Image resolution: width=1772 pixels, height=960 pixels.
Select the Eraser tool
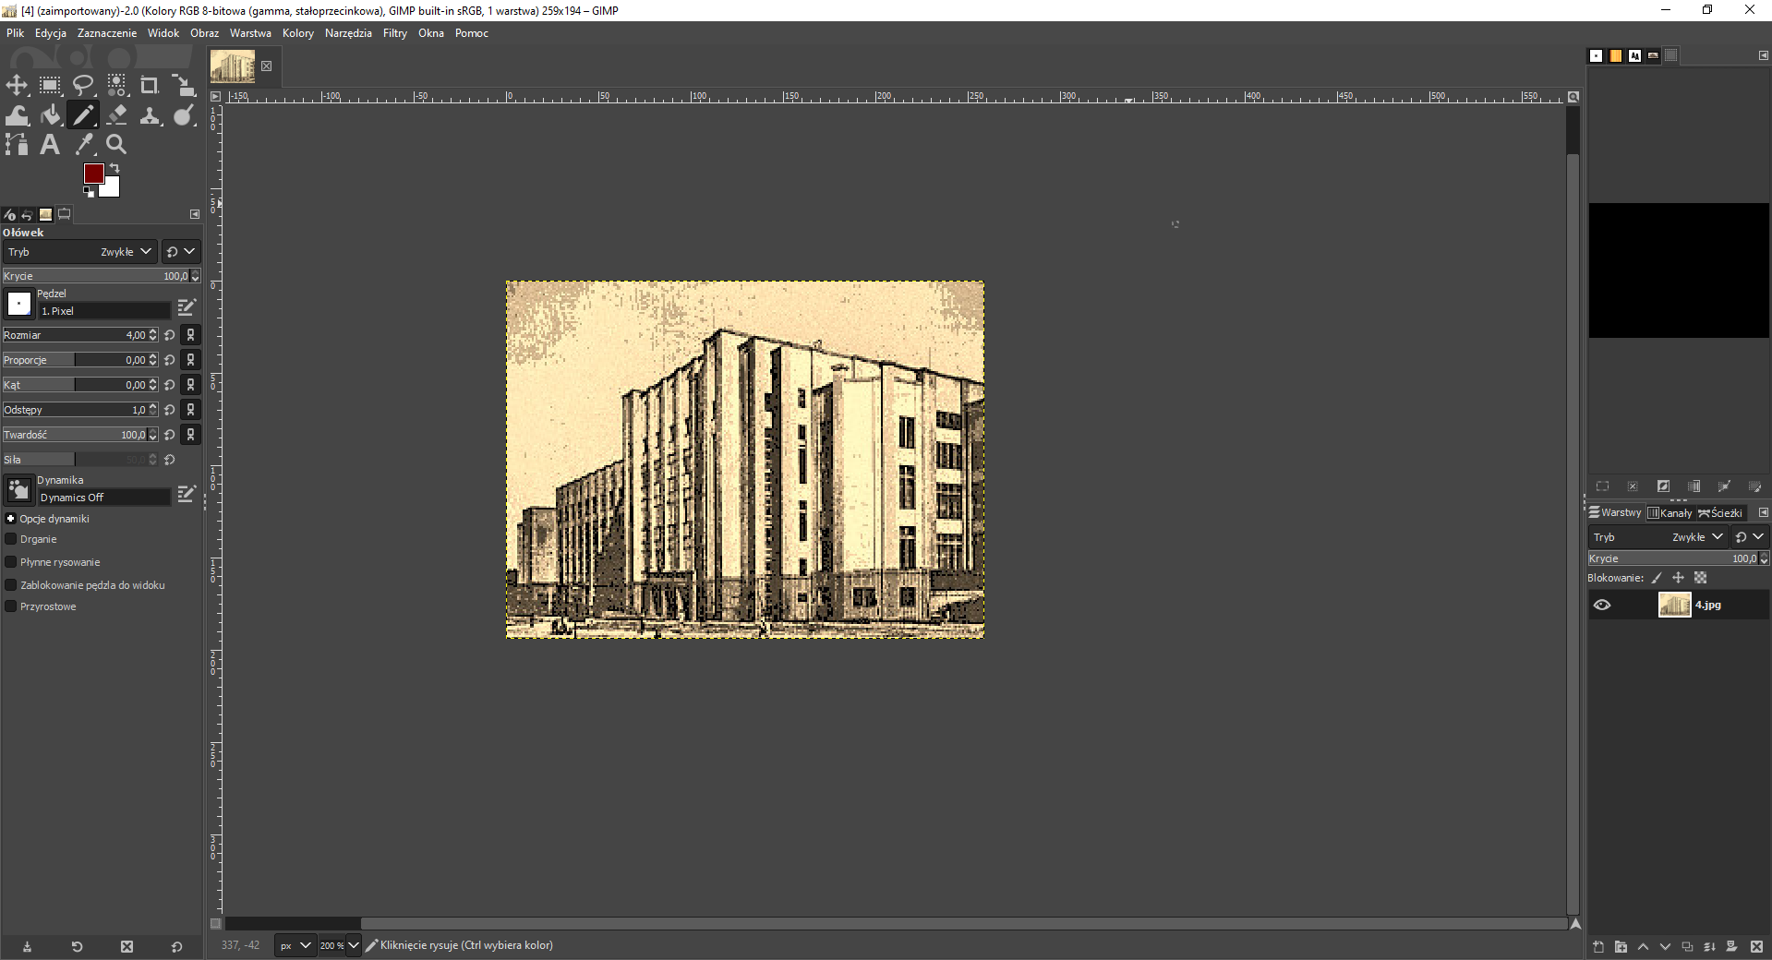pos(117,115)
